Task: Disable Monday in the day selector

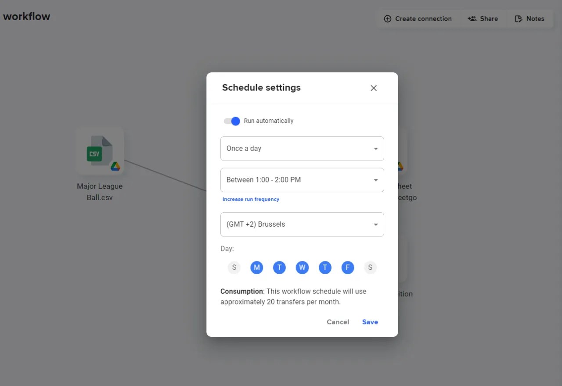Action: click(x=257, y=267)
